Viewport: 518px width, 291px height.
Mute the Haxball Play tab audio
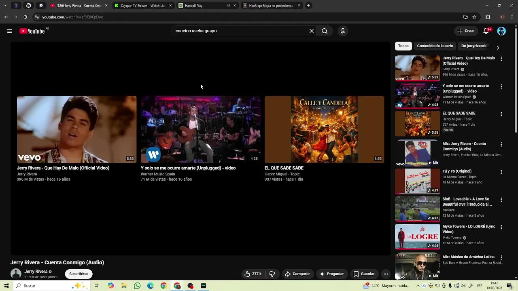[228, 6]
